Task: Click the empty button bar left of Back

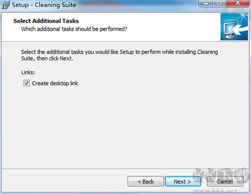Action: [64, 181]
